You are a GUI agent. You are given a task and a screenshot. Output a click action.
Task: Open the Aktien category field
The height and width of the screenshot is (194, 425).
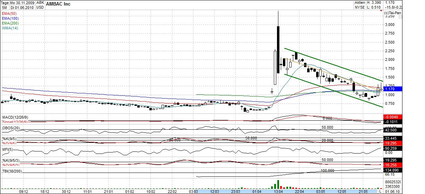[359, 2]
